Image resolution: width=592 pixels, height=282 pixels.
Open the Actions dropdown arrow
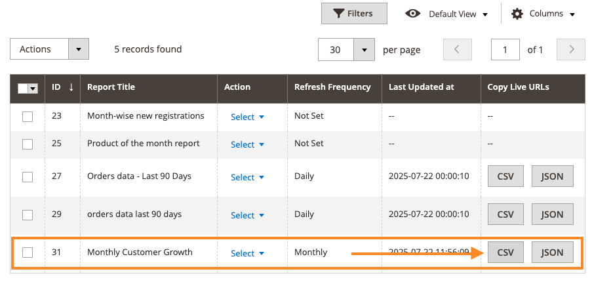tap(79, 49)
